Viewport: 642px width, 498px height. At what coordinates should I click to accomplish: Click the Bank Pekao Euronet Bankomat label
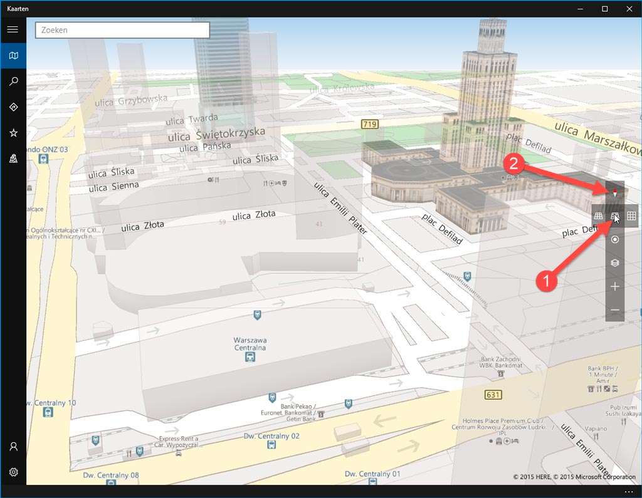point(288,412)
